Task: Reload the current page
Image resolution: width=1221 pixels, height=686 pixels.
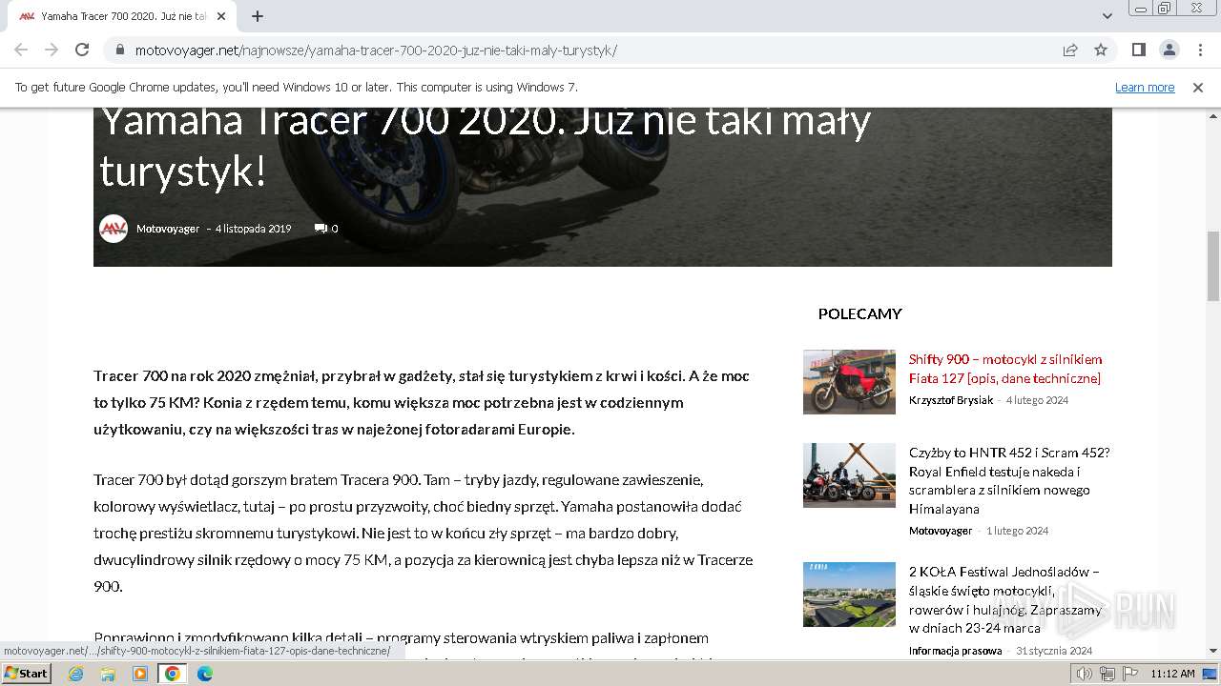Action: pyautogui.click(x=82, y=50)
